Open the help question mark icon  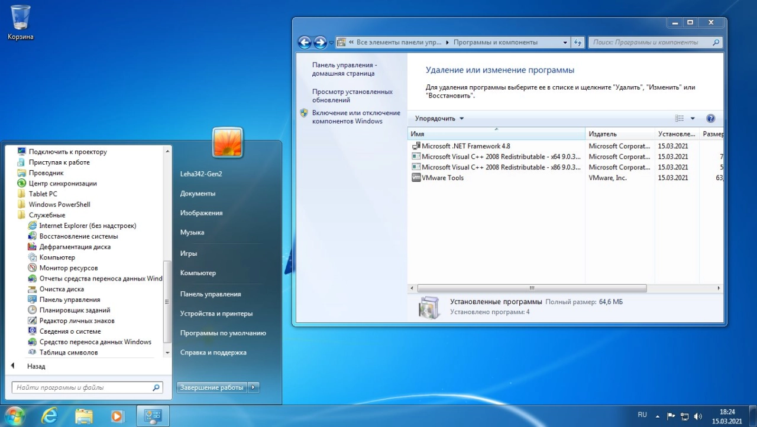711,118
